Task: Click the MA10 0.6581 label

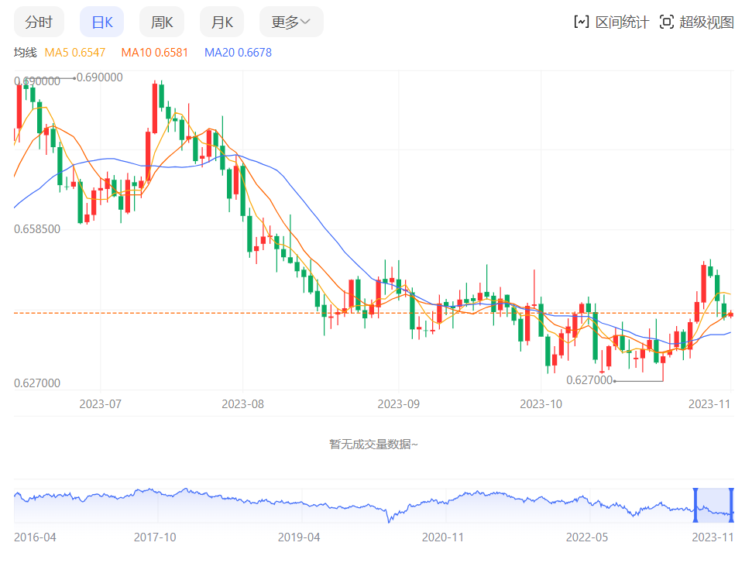Action: 154,53
